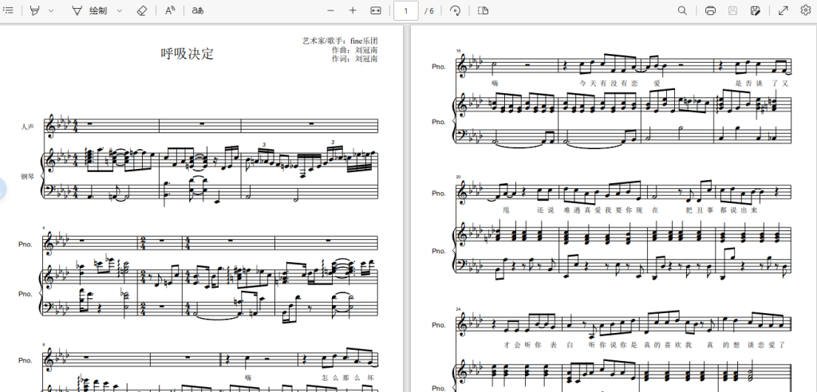Click the lyric 才会听你 表白

pyautogui.click(x=532, y=345)
